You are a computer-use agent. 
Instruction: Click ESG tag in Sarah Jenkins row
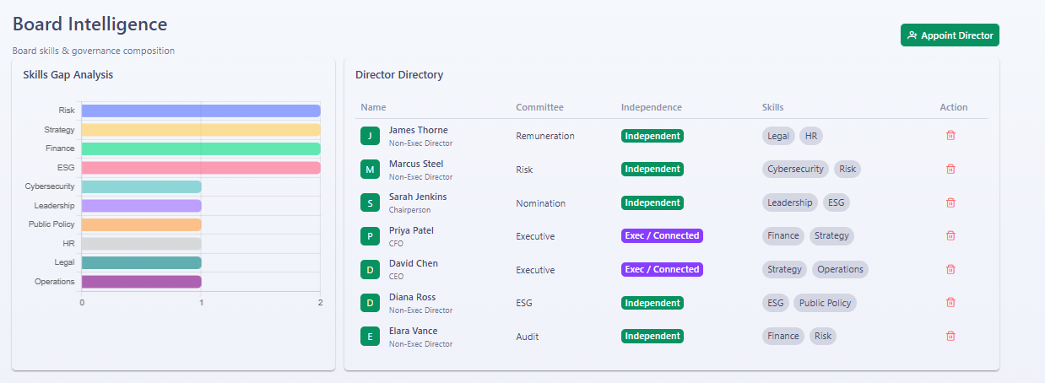(836, 202)
